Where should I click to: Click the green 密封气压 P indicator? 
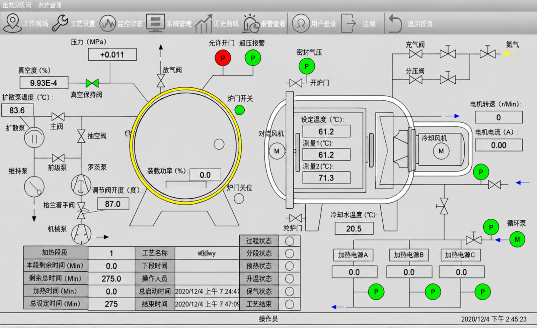[307, 66]
